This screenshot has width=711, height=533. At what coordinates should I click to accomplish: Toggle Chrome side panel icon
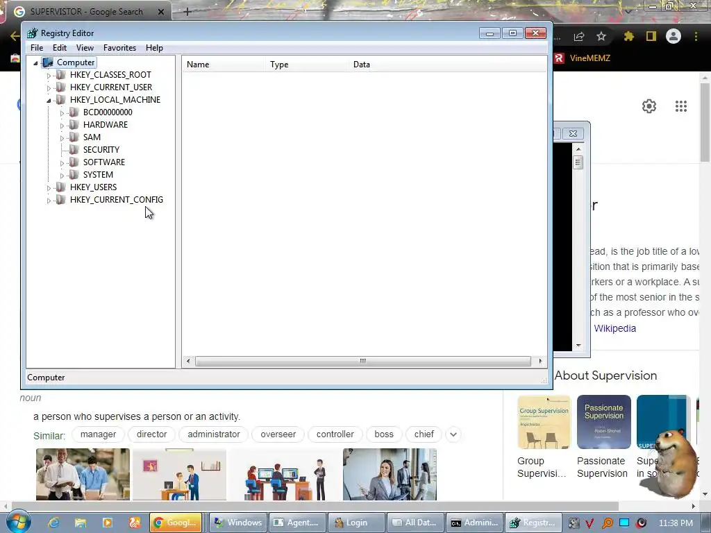pos(651,36)
